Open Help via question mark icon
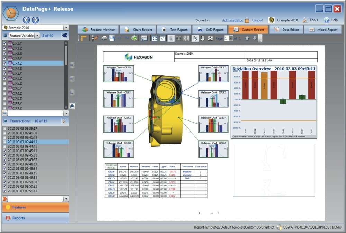This screenshot has height=233, width=346. click(x=327, y=20)
